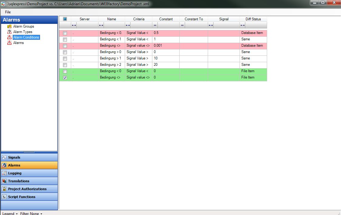Screen dimensions: 341x215
Task: Open the Filter: None dropdown
Action: coord(31,213)
